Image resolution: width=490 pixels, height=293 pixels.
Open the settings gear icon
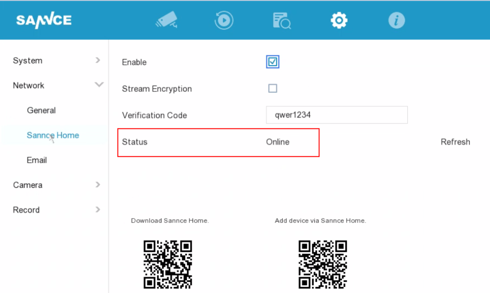pos(339,20)
